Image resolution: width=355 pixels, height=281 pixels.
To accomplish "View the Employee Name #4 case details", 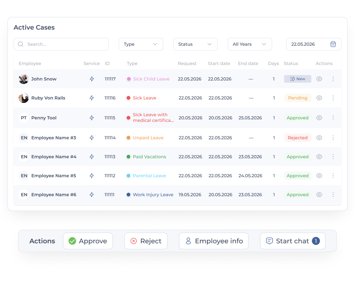I will point(319,157).
